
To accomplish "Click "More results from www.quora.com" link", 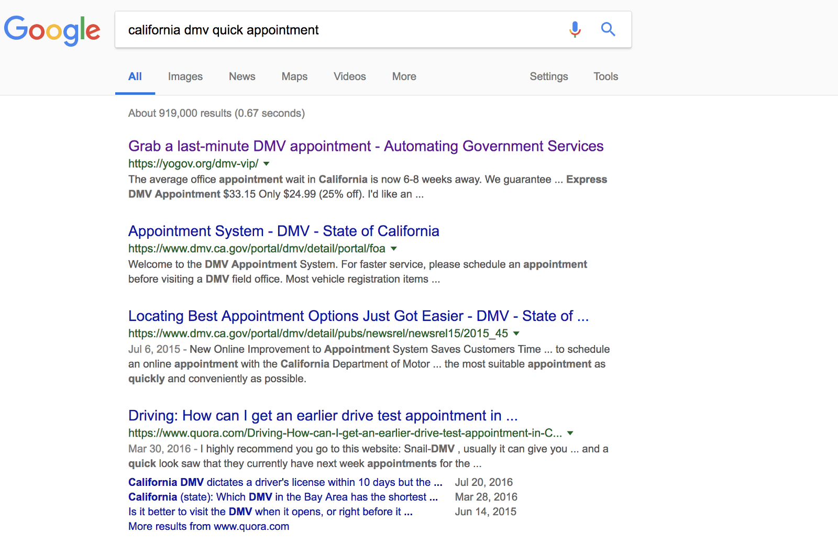I will click(x=208, y=526).
